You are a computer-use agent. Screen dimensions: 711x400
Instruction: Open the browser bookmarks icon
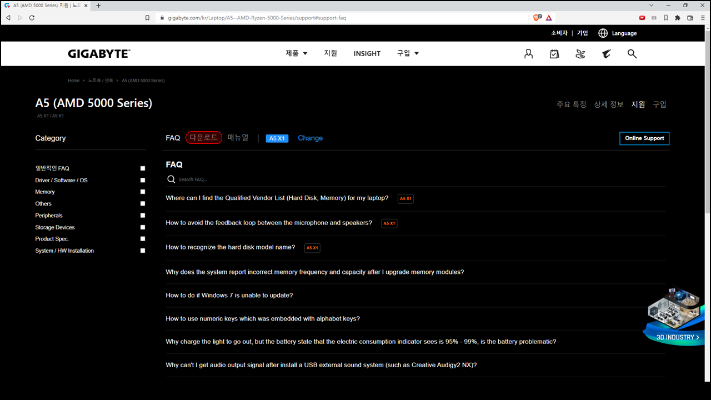point(665,18)
